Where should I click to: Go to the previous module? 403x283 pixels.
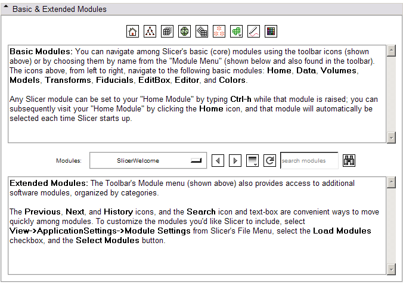pyautogui.click(x=218, y=161)
